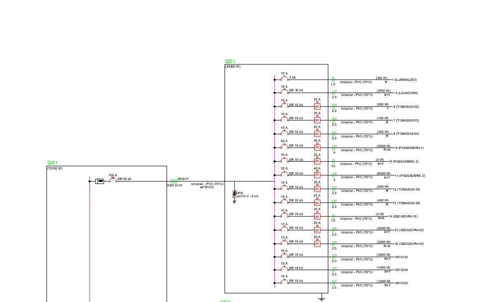Click the 12 (TOMADAS 05) circuit label
498x302 pixels.
tap(407, 189)
